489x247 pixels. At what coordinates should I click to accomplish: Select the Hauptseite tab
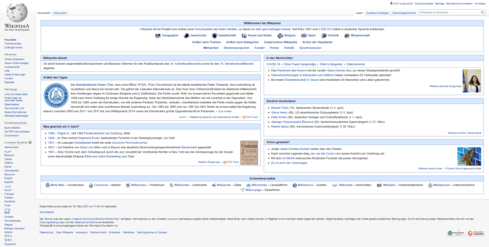click(x=44, y=13)
